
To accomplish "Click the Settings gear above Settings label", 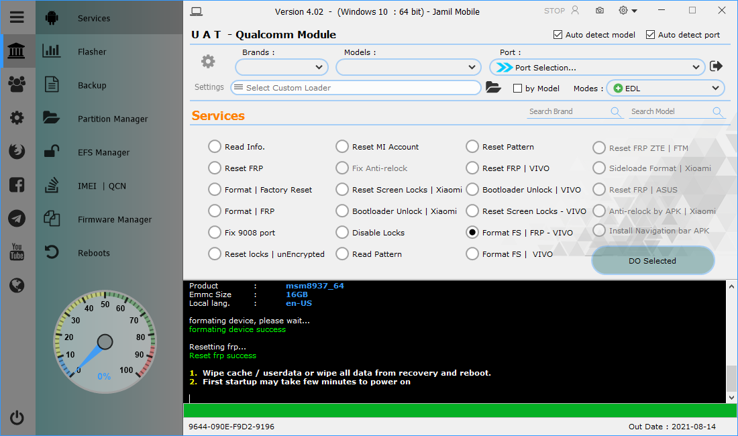I will point(208,61).
